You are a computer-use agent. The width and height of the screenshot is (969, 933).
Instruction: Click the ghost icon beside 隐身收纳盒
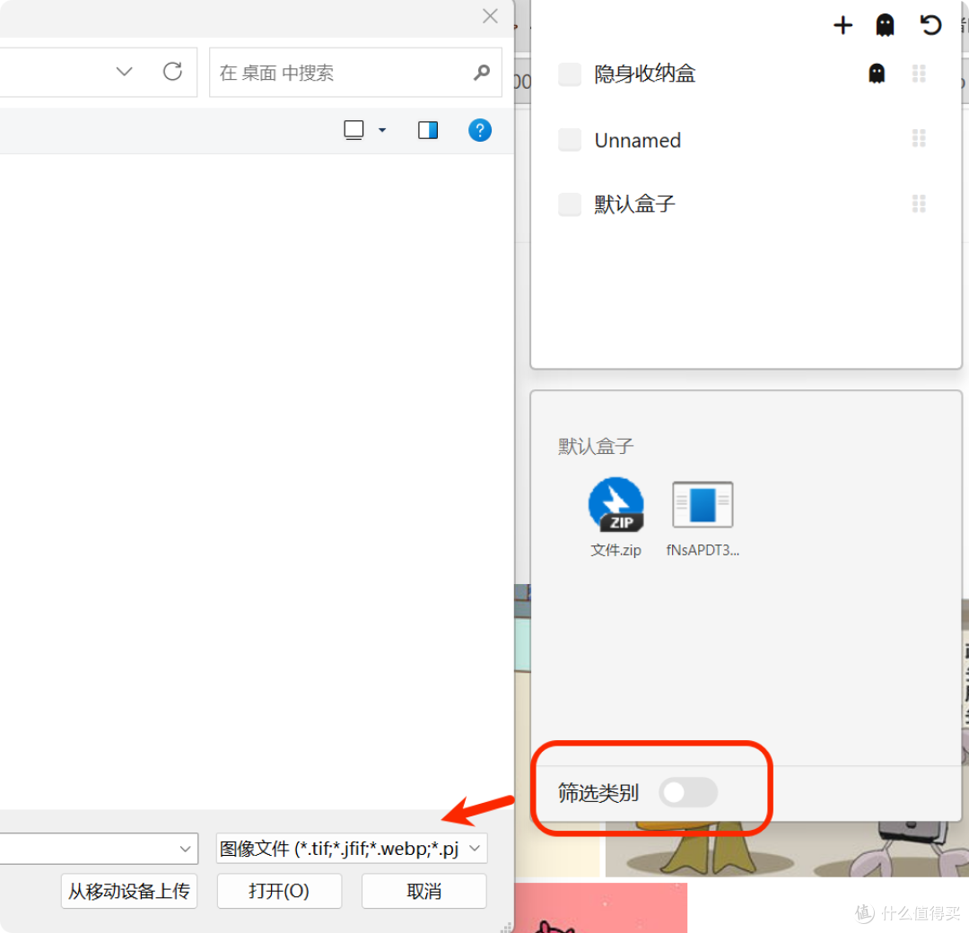[x=877, y=74]
